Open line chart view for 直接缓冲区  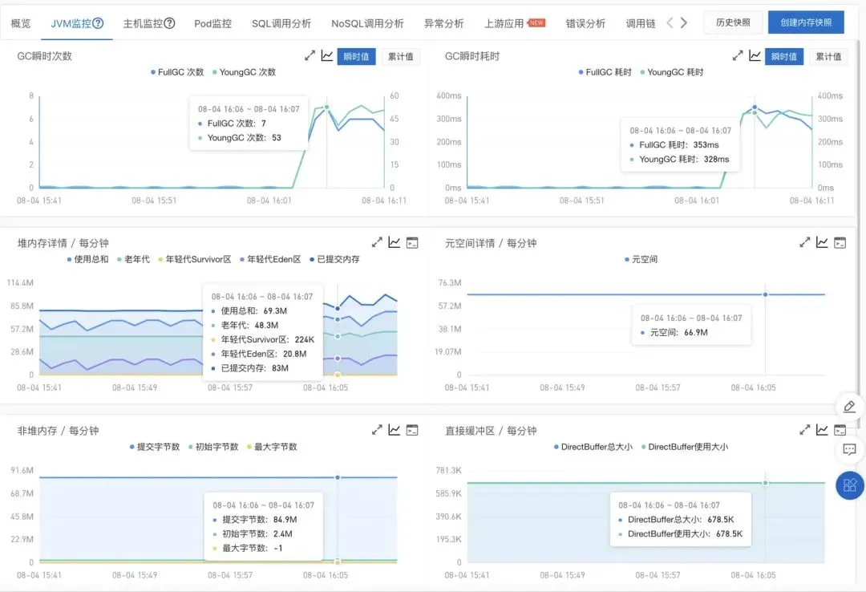click(x=823, y=430)
